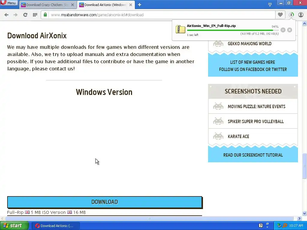Open the Windows Start menu
This screenshot has width=307, height=230.
14,226
